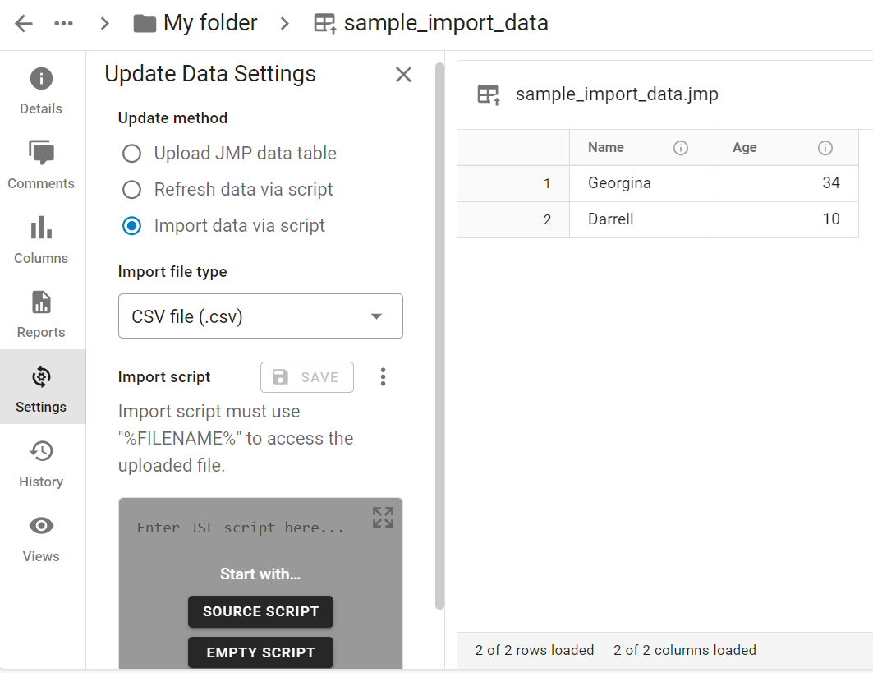Open the Details side panel
Image resolution: width=873 pixels, height=673 pixels.
[41, 91]
